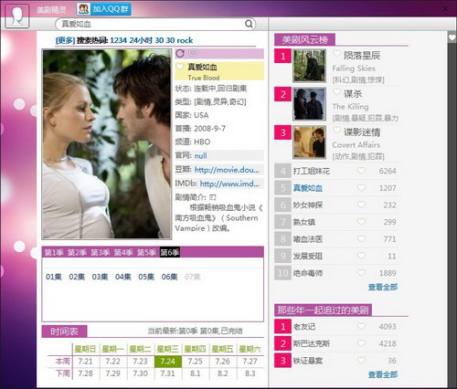Click the heart icon on right edge
Image resolution: width=457 pixels, height=389 pixels.
pyautogui.click(x=452, y=37)
